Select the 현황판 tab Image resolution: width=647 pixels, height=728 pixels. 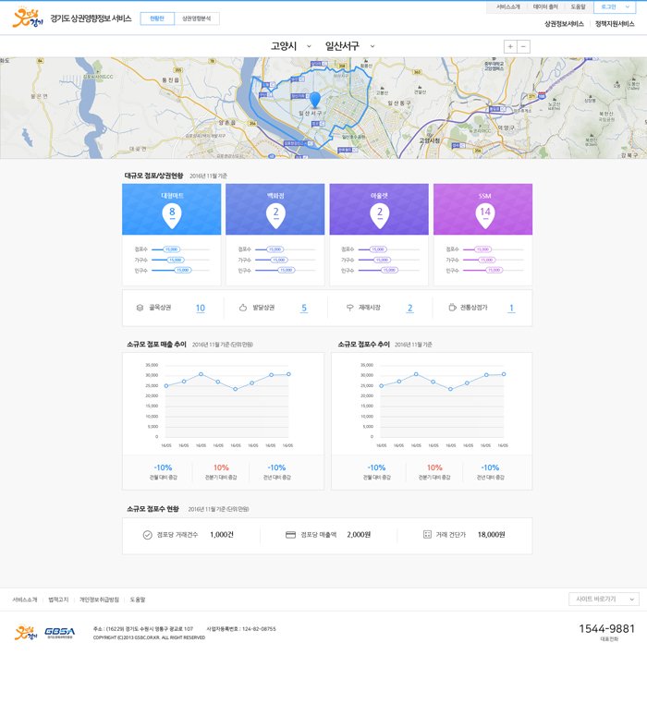[x=157, y=18]
